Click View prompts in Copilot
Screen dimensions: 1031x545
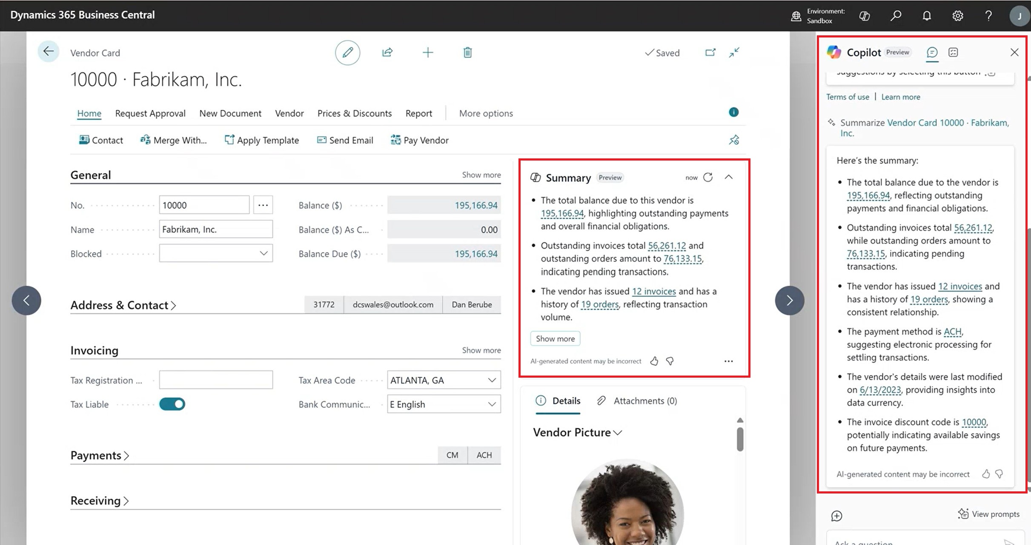pyautogui.click(x=989, y=514)
